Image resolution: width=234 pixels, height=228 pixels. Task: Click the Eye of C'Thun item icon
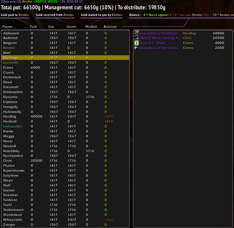(136, 43)
